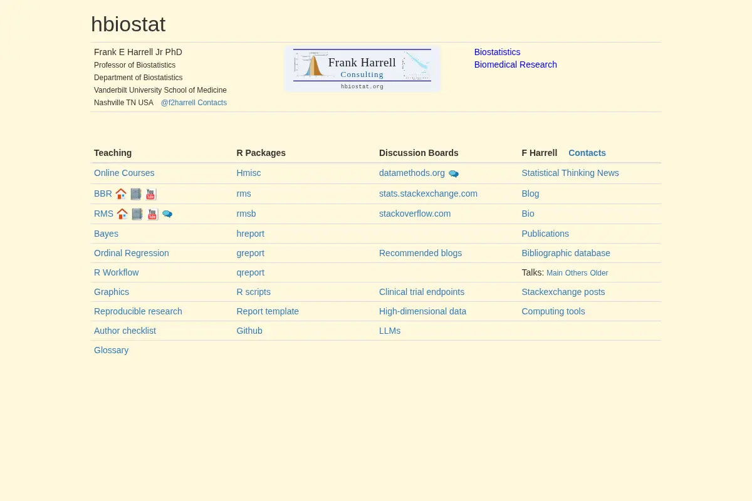Open the BBR YouTube icon

point(151,194)
